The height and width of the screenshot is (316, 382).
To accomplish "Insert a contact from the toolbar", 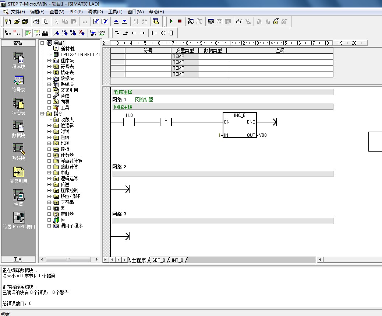I will tap(154, 33).
